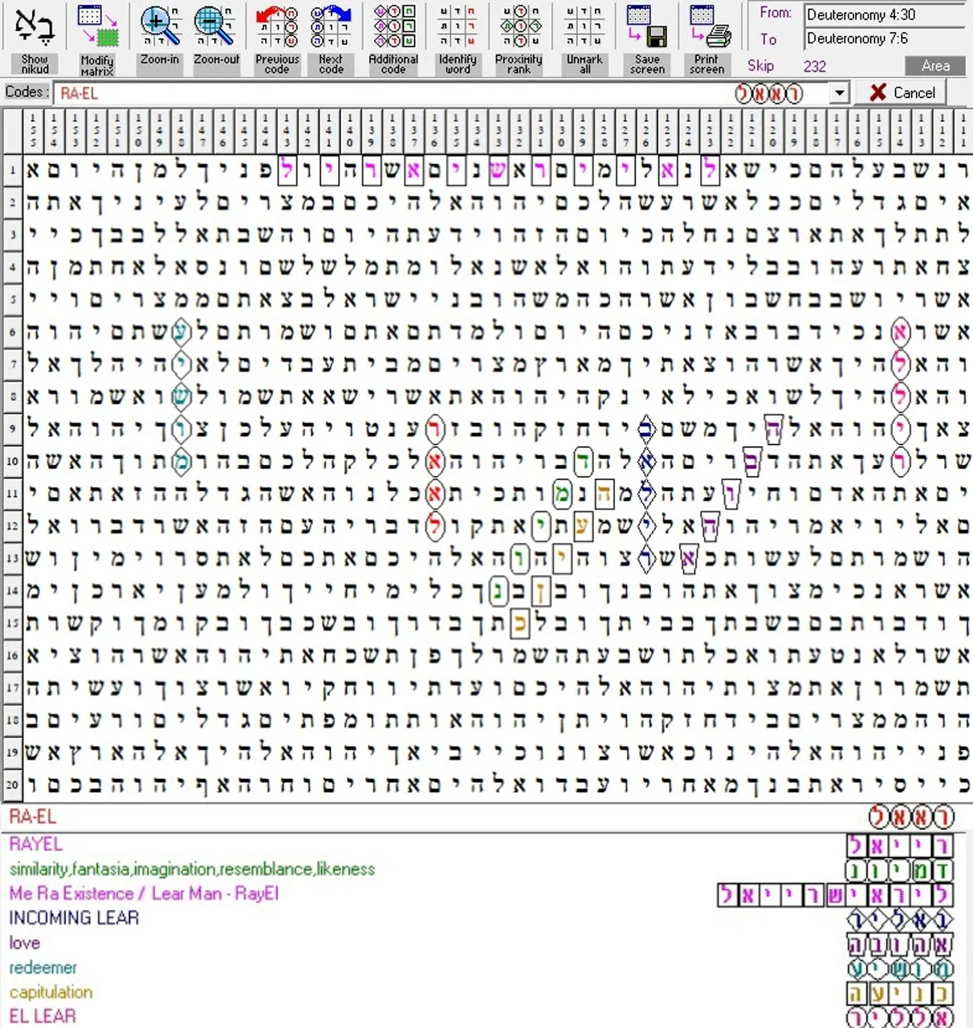
Task: Edit the To field Deuteronomy 7:6
Action: click(885, 39)
